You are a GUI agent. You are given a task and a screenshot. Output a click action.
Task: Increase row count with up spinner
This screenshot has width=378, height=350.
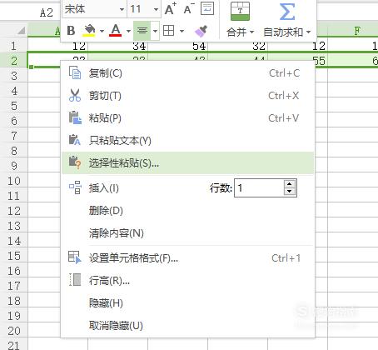(x=290, y=184)
